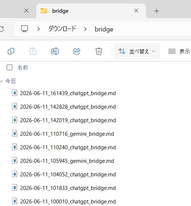Select 2026-06-11_161439_chatgpt_bridge.md
The image size is (191, 206).
(x=68, y=93)
